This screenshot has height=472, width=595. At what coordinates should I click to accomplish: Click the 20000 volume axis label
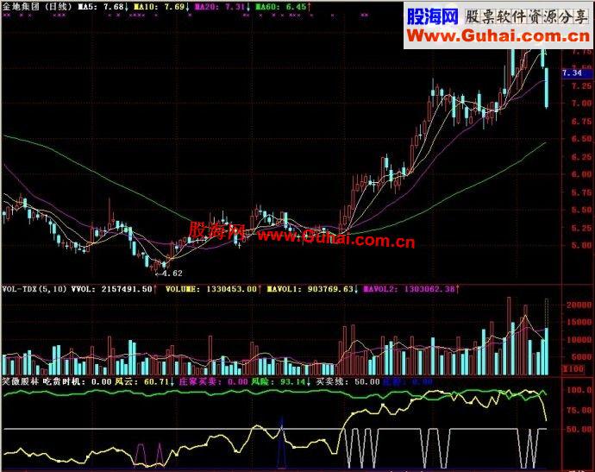coord(579,305)
